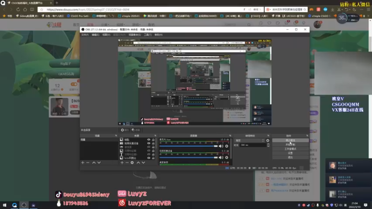This screenshot has height=209, width=372.
Task: Switch to OBS Studio in taskbar
Action: [24, 205]
